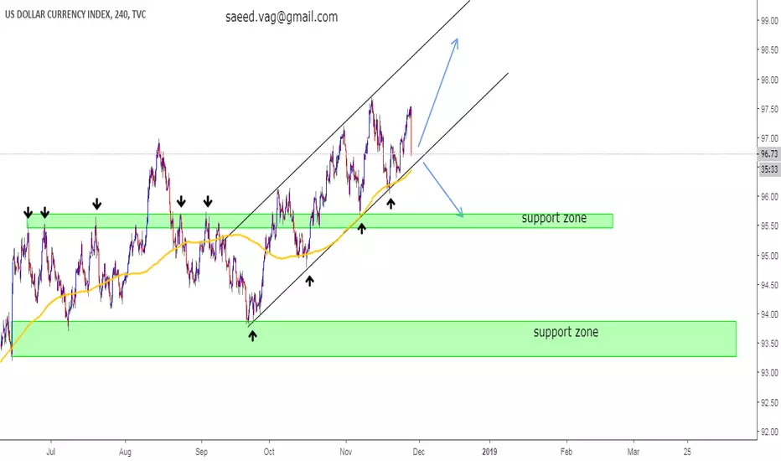781x461 pixels.
Task: Click the 98.50 price axis label
Action: click(768, 50)
